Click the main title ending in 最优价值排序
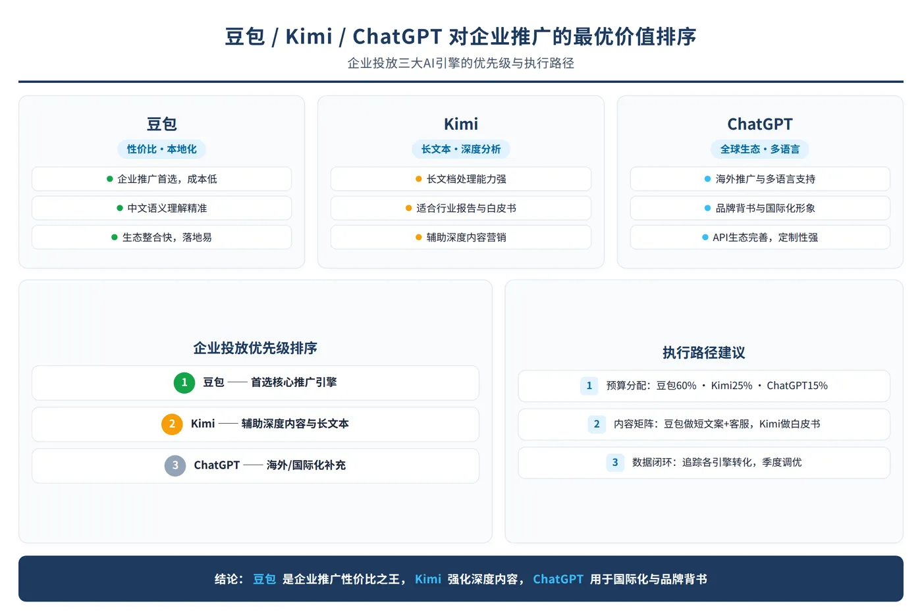This screenshot has width=922, height=614. click(461, 36)
